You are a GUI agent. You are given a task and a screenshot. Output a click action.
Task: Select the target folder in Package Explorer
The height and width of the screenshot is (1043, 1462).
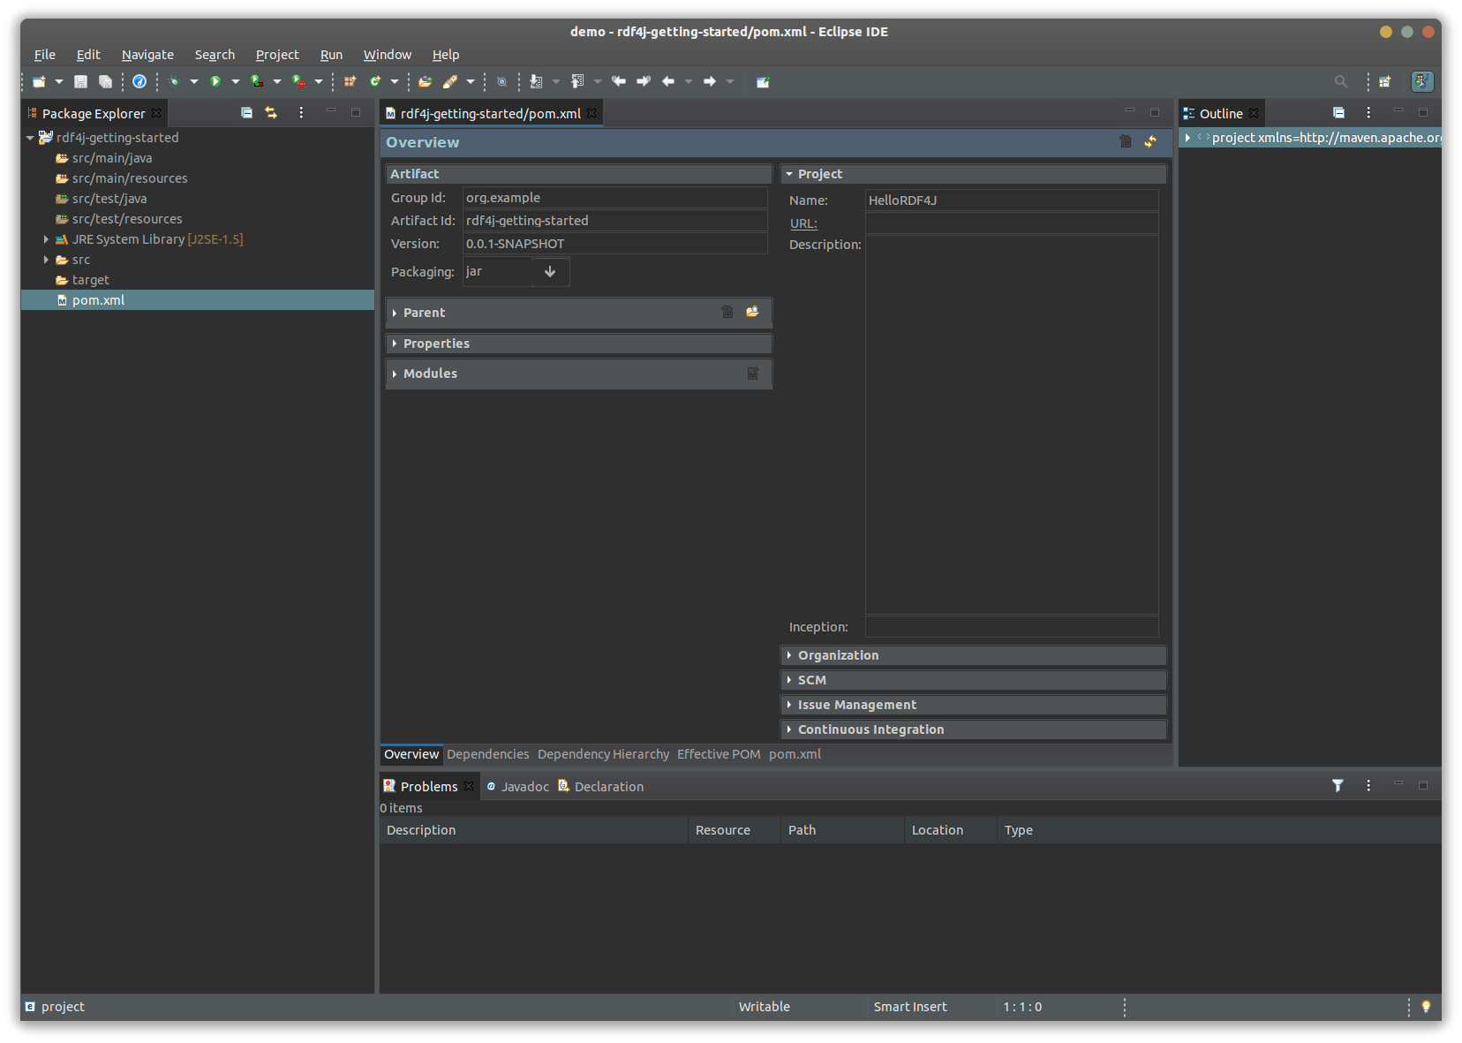[90, 280]
